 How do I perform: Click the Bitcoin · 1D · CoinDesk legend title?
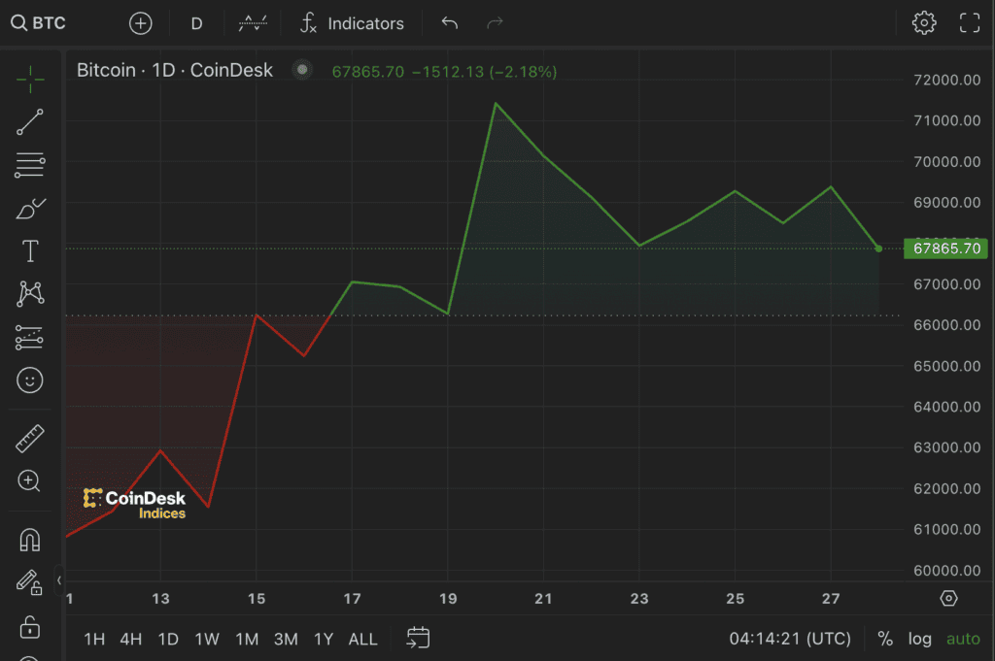click(175, 70)
